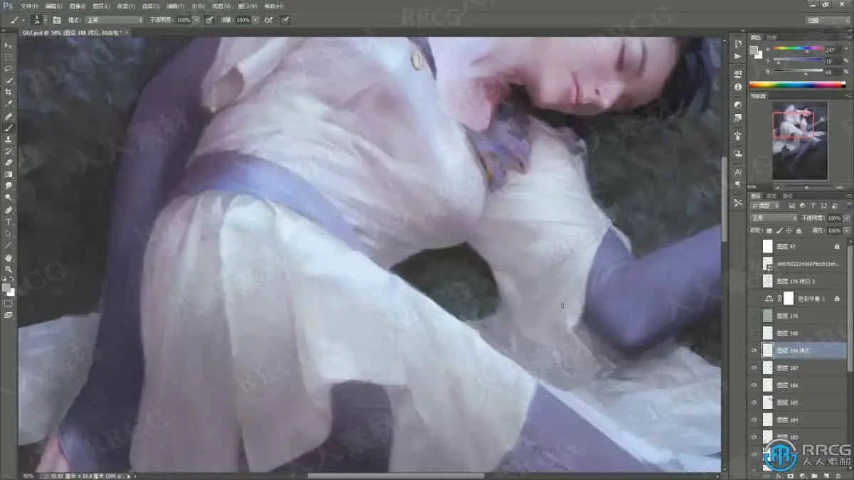The width and height of the screenshot is (854, 480).
Task: Select the Healing Brush tool
Action: (x=9, y=116)
